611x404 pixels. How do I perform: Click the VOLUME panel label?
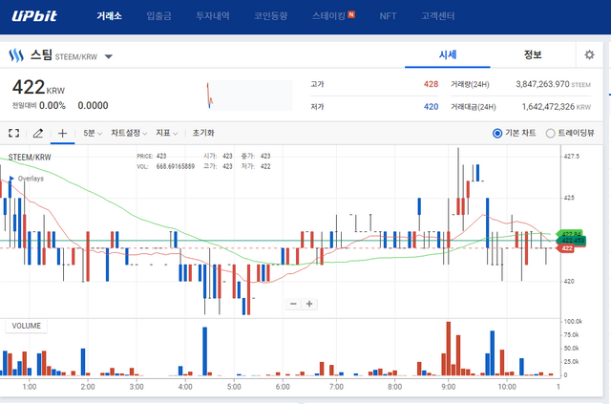pyautogui.click(x=26, y=326)
